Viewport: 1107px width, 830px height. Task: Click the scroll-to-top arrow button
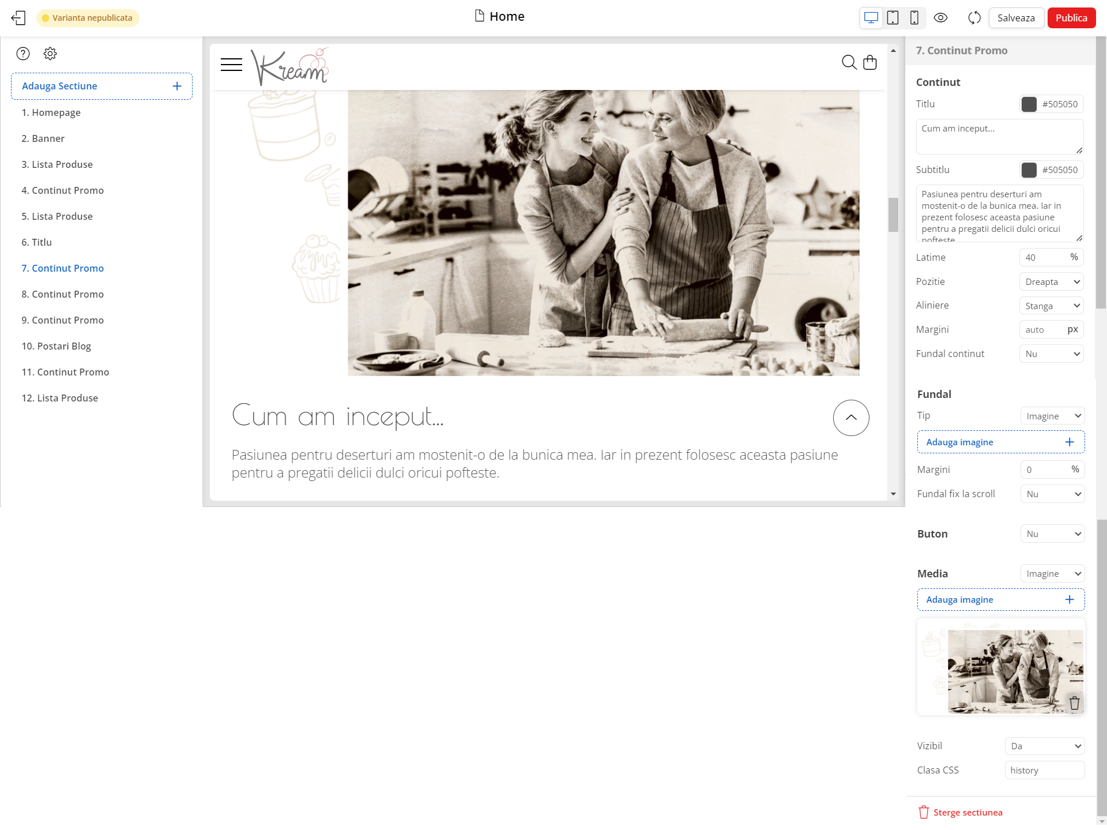(x=850, y=418)
